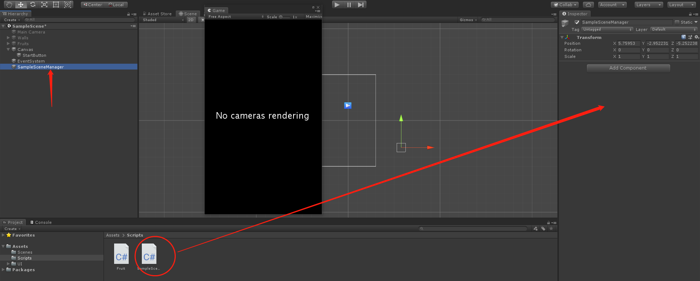The width and height of the screenshot is (700, 281).
Task: Click Search by Type icon in Project
Action: click(535, 229)
